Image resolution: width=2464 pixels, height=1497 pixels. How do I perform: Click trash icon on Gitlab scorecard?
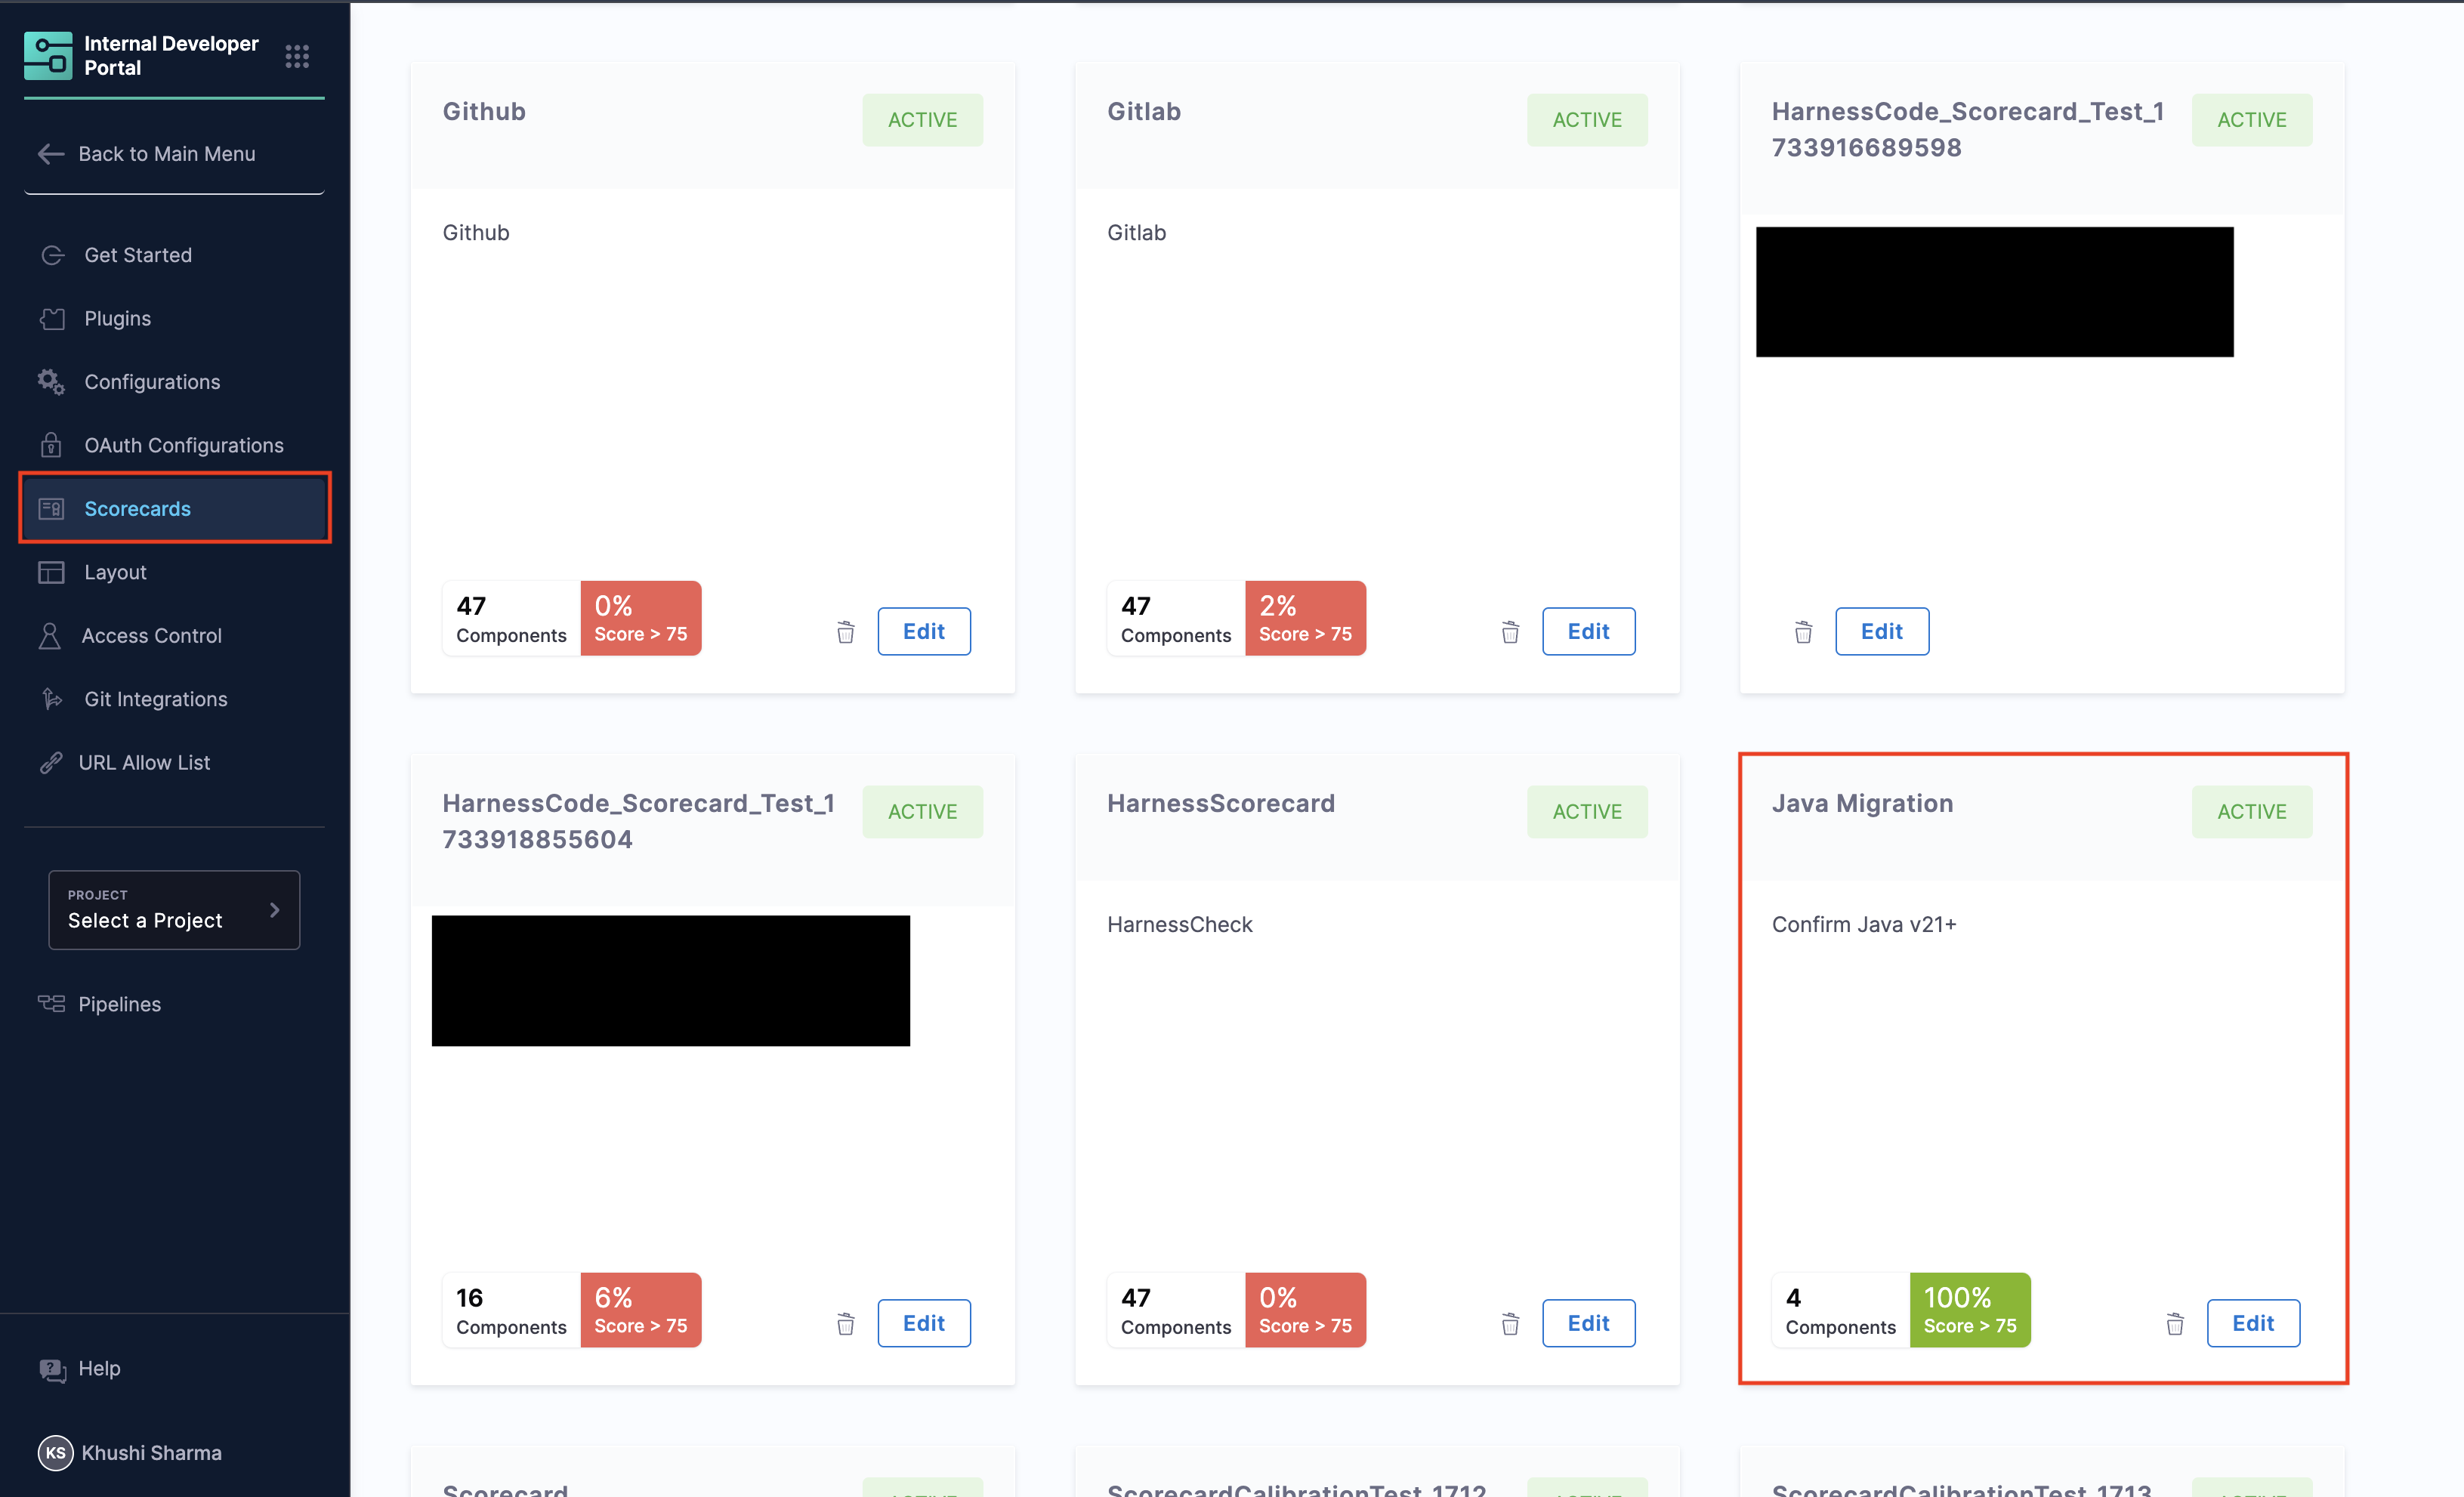[1510, 632]
